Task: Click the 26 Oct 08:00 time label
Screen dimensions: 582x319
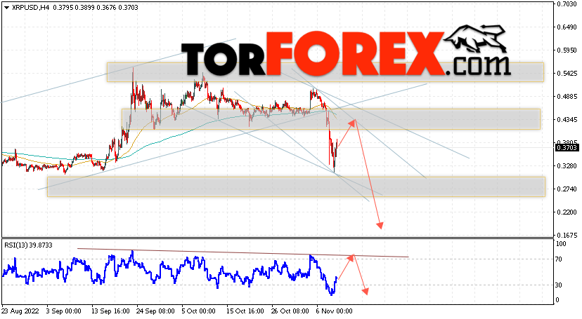Action: pyautogui.click(x=290, y=311)
